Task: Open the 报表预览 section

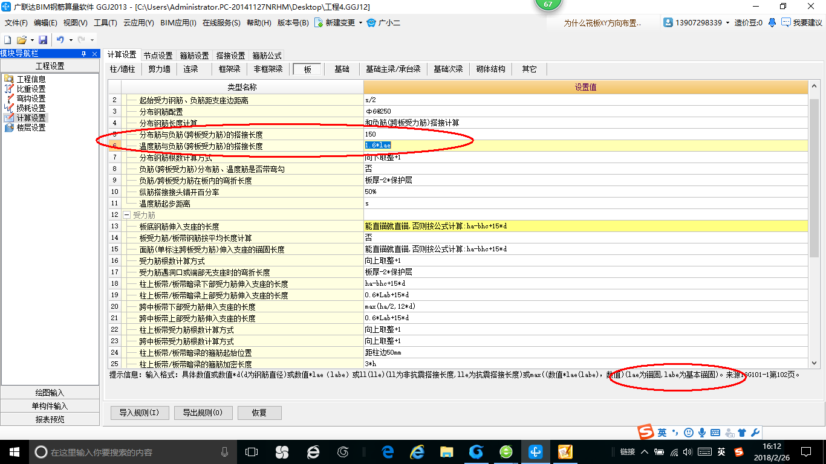Action: coord(50,419)
